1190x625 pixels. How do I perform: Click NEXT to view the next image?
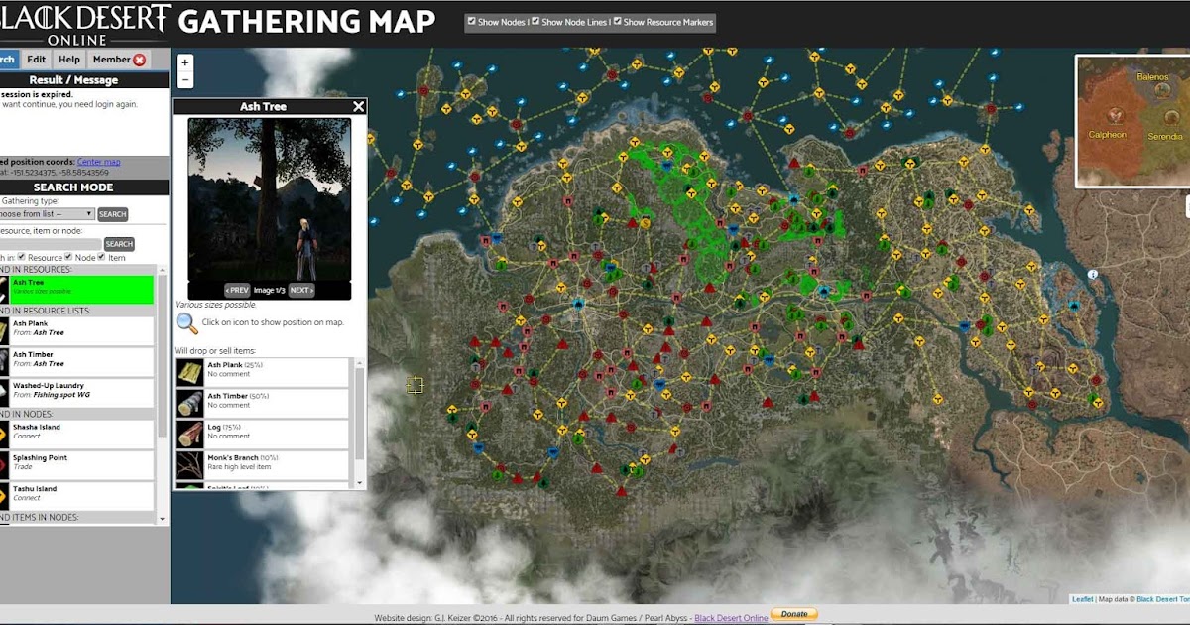(302, 290)
